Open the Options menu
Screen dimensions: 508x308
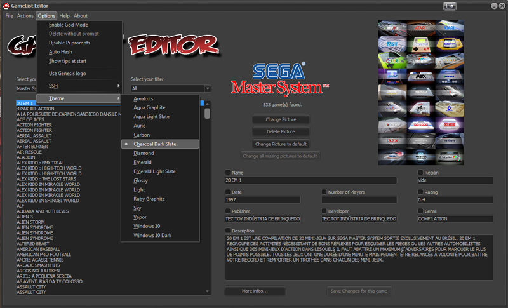(46, 15)
